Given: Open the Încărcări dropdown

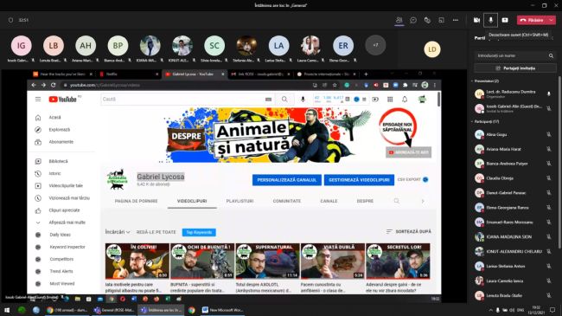Looking at the screenshot, I should [118, 232].
